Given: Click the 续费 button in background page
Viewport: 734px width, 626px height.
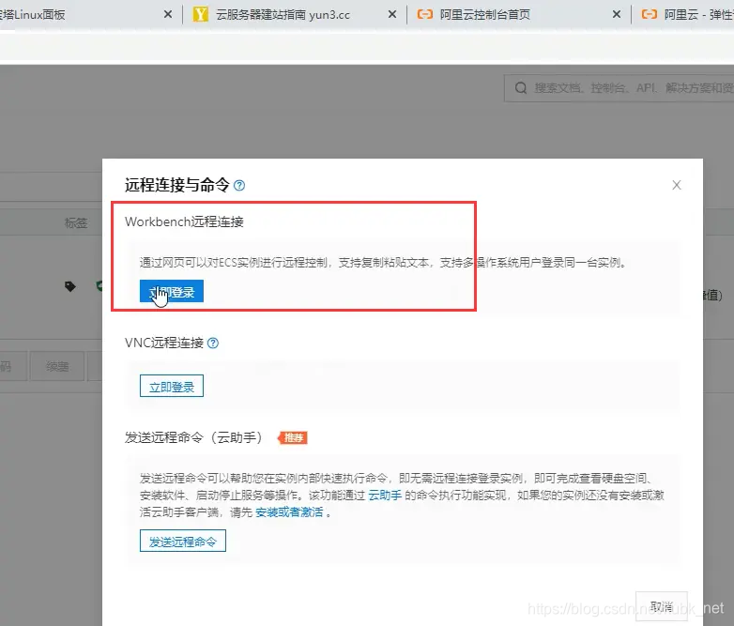Looking at the screenshot, I should pyautogui.click(x=57, y=366).
